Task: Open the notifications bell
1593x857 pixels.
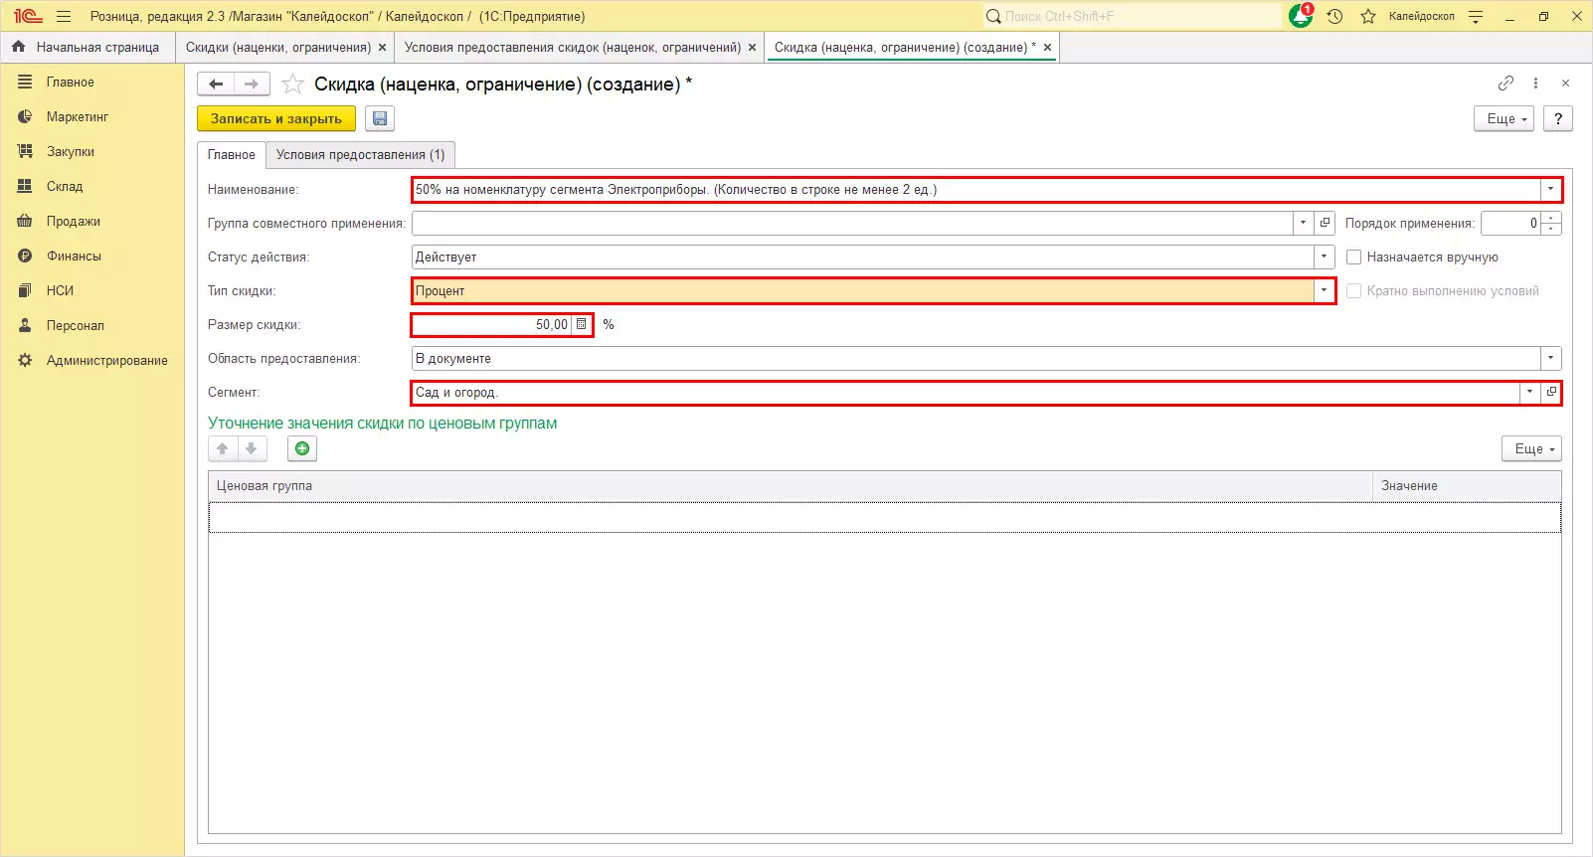Action: (1301, 16)
